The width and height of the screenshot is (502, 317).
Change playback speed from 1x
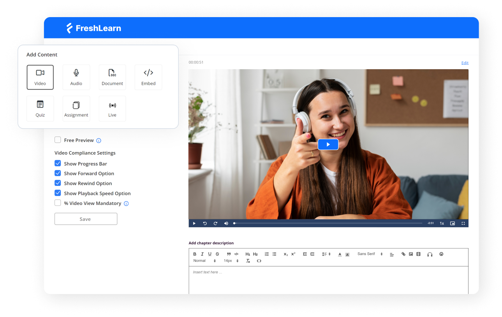[x=442, y=223]
